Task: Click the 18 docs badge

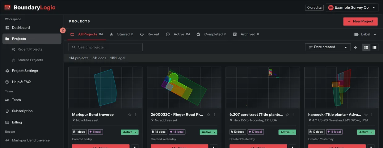Action: 159,132
